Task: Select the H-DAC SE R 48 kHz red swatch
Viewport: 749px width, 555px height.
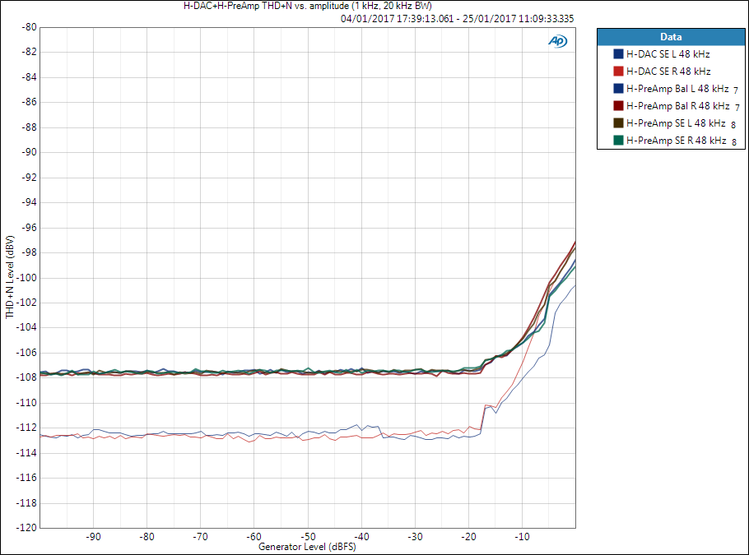Action: pyautogui.click(x=619, y=71)
